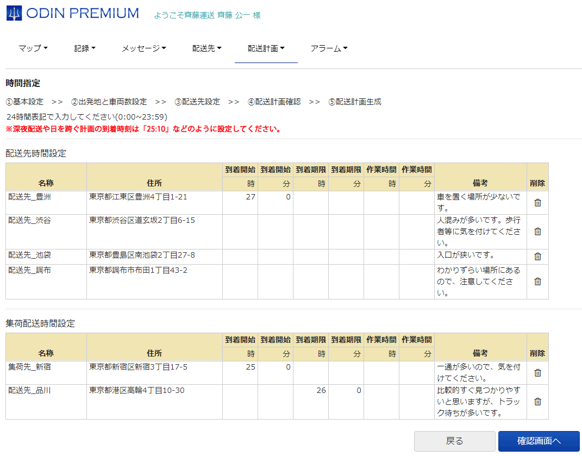Screen dimensions: 582x456
Task: Expand the 記録 dropdown
Action: pos(84,48)
